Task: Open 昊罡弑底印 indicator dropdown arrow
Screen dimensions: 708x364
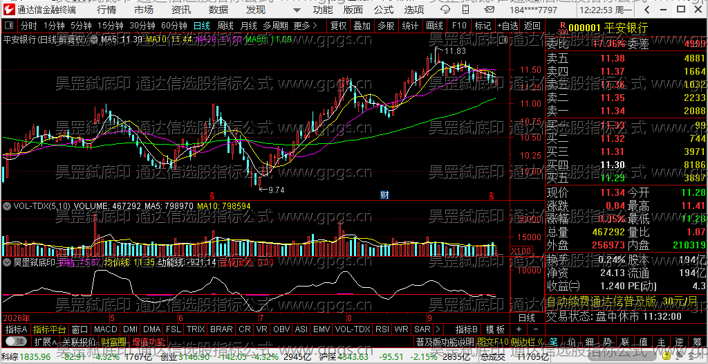Action: (x=7, y=262)
